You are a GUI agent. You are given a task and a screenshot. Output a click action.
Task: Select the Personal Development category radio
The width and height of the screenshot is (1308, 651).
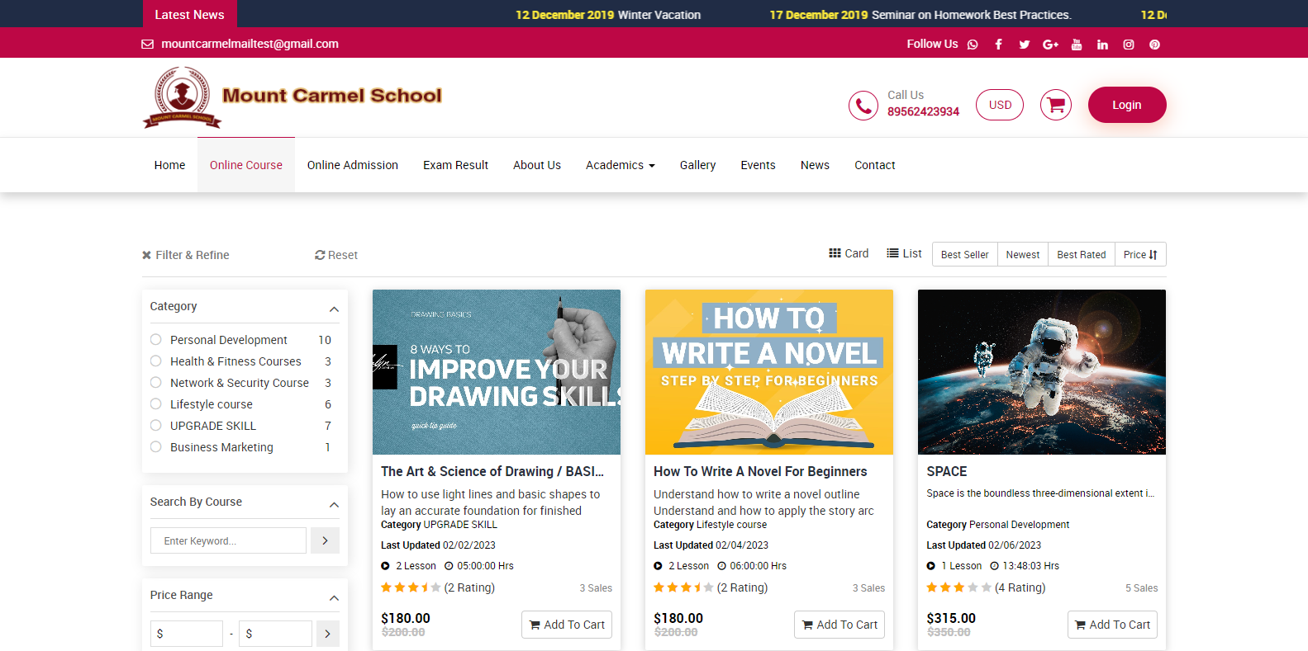156,339
